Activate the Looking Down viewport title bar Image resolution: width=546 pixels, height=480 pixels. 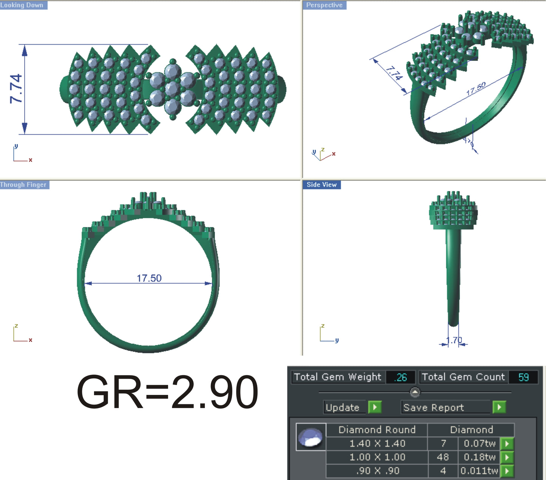(x=22, y=5)
